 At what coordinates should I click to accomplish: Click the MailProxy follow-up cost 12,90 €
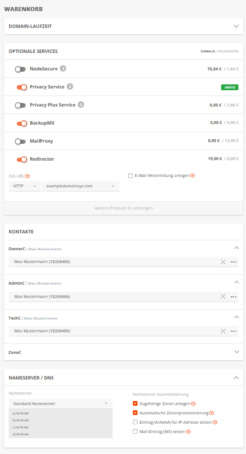[231, 141]
